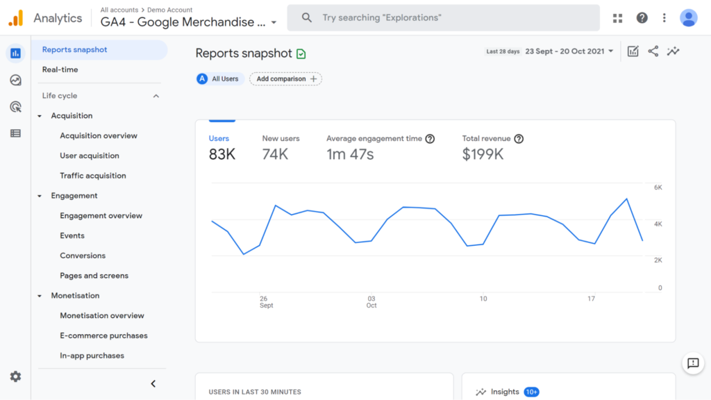This screenshot has width=711, height=400.
Task: Open the Reports icon in left rail
Action: [15, 53]
